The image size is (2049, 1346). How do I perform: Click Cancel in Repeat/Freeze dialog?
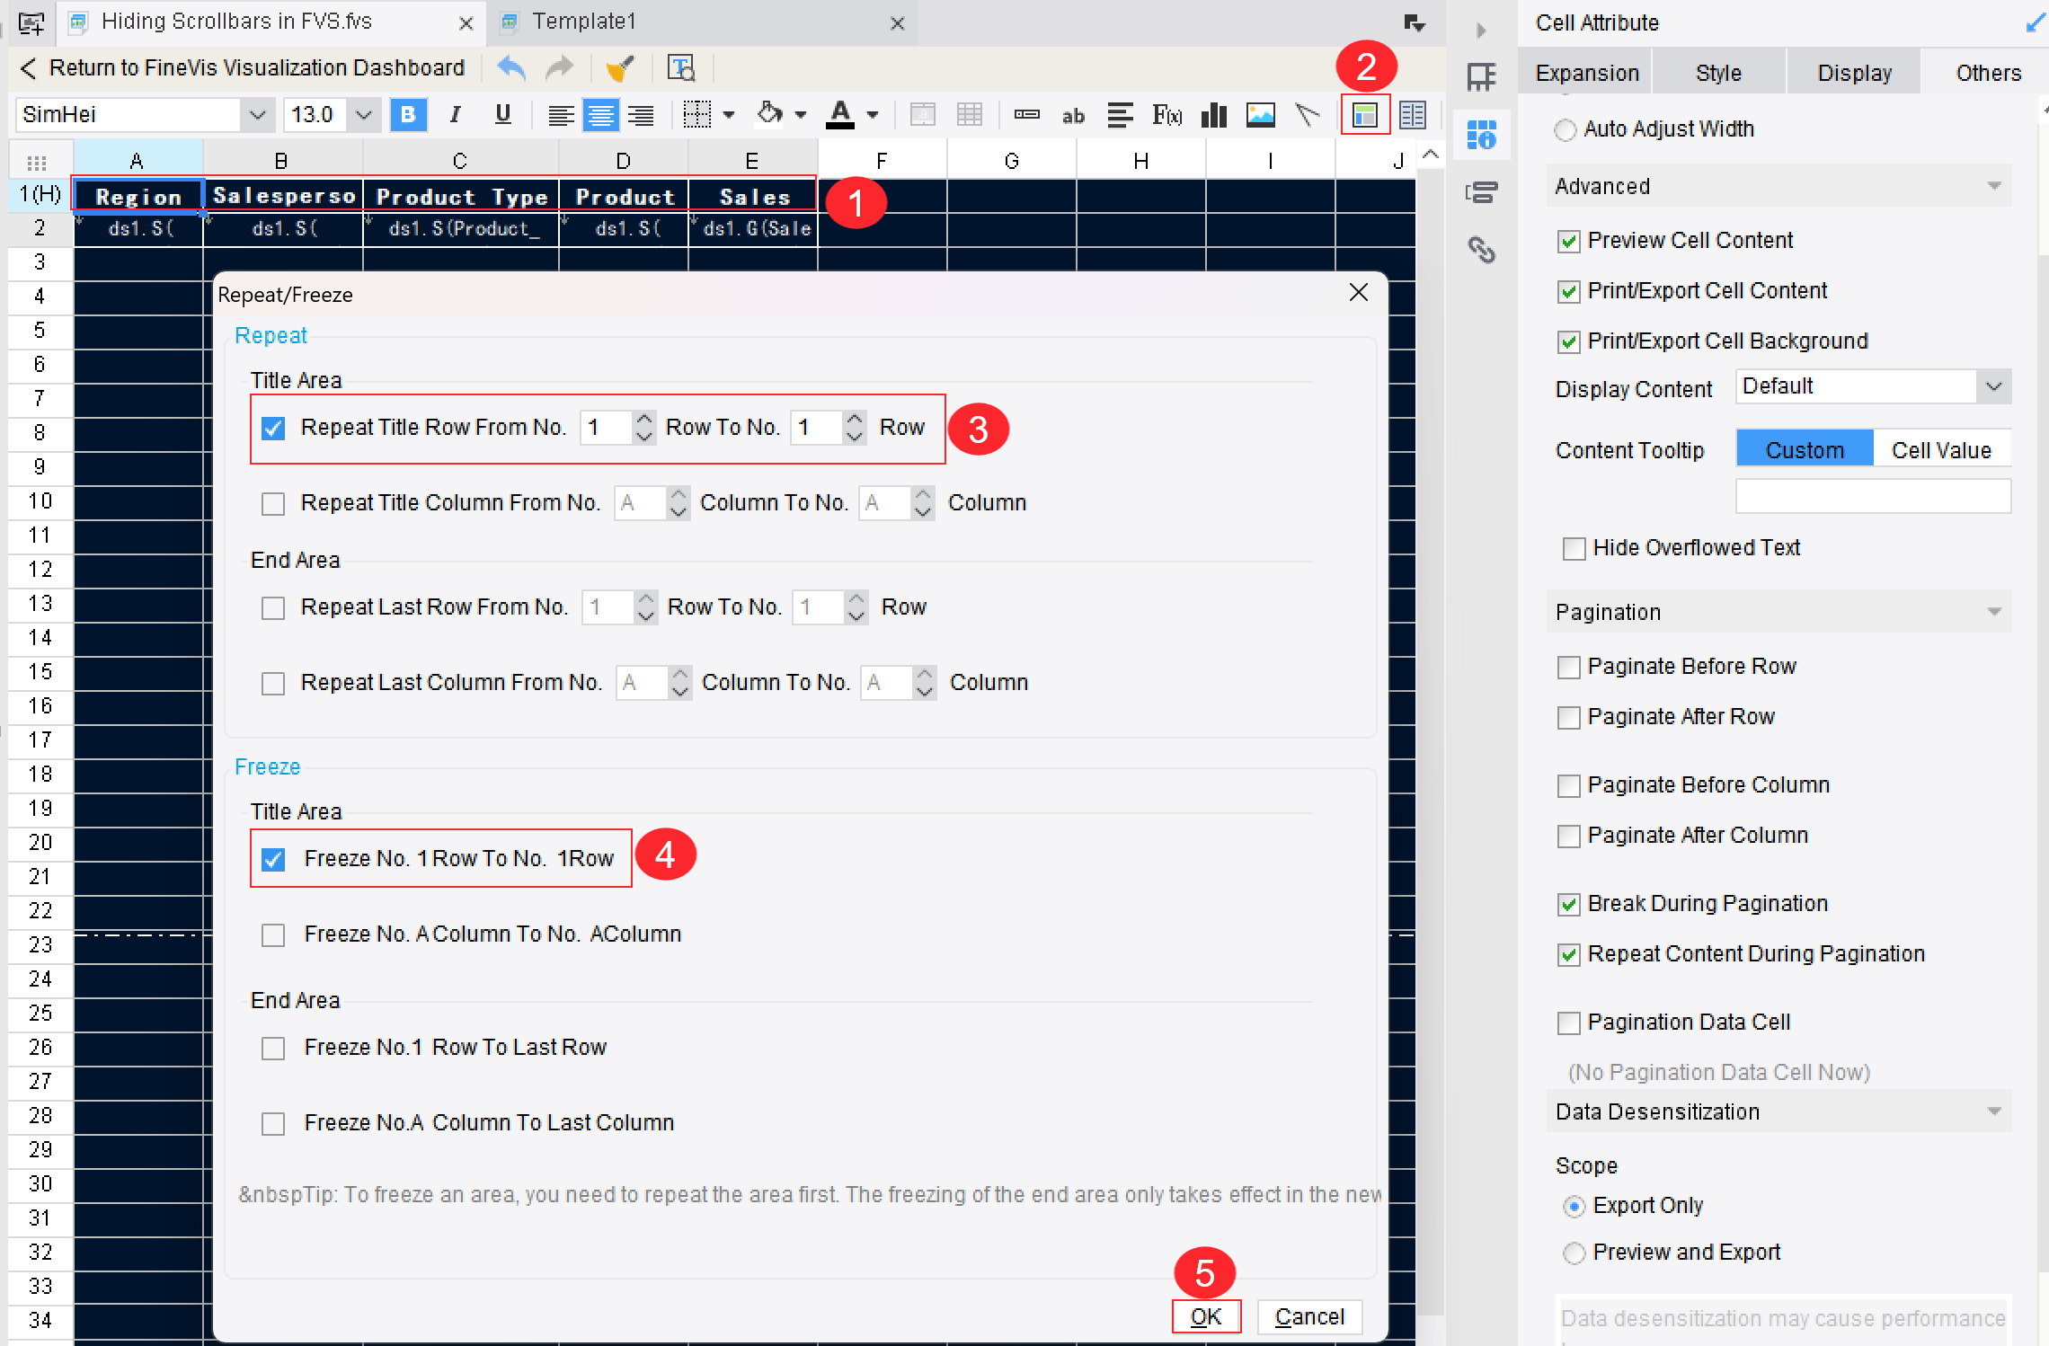click(1309, 1316)
